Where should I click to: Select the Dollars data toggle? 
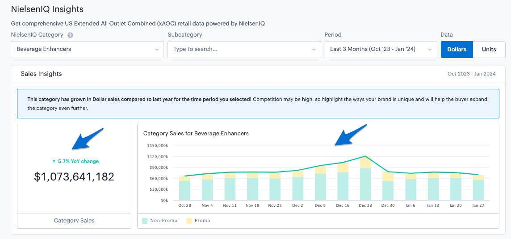pyautogui.click(x=457, y=50)
